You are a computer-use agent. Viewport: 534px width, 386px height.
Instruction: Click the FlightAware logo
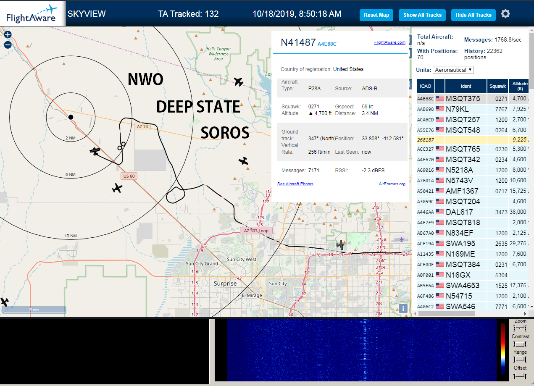click(33, 13)
